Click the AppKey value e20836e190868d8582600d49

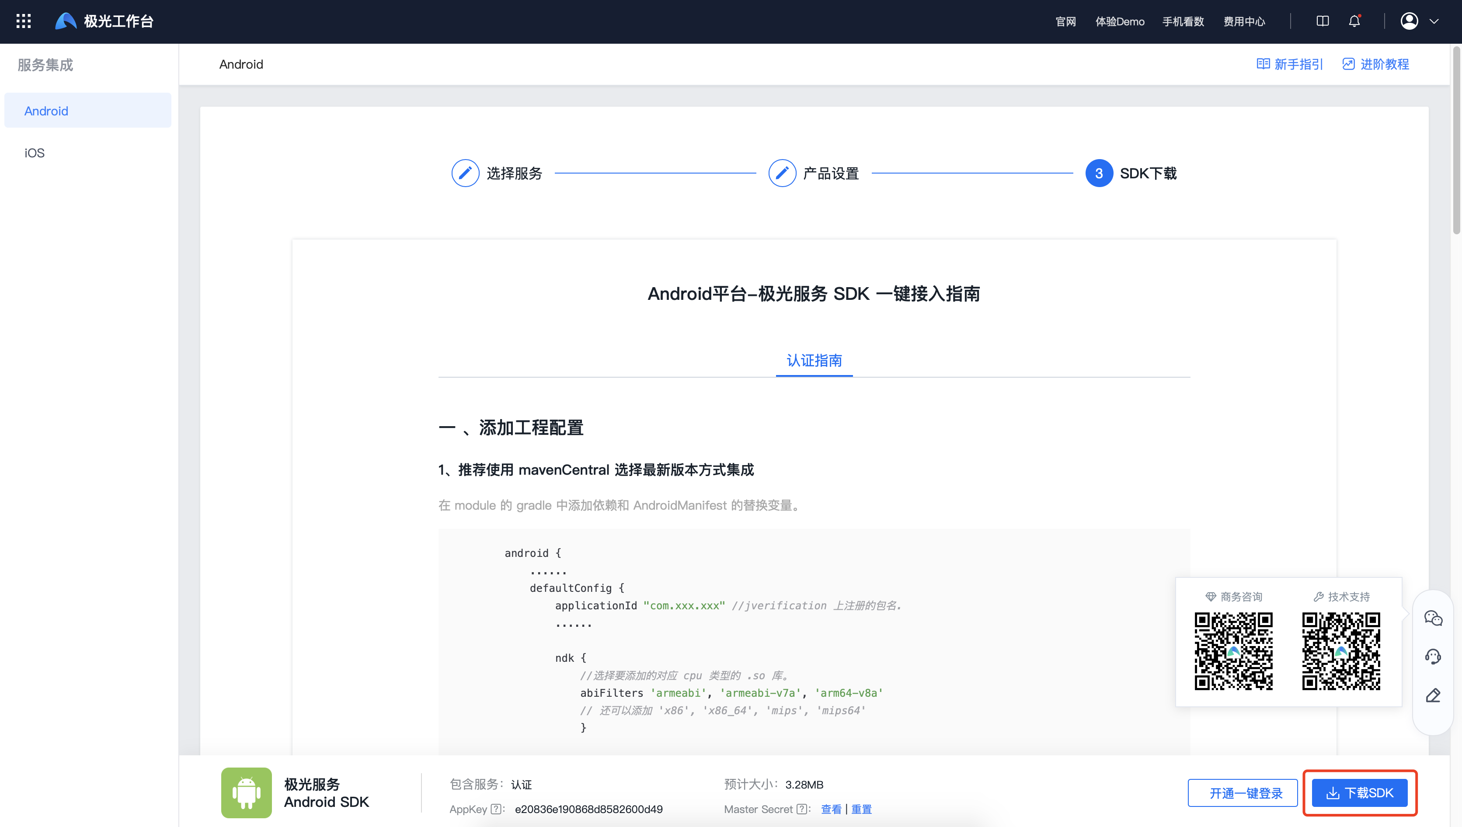tap(588, 809)
